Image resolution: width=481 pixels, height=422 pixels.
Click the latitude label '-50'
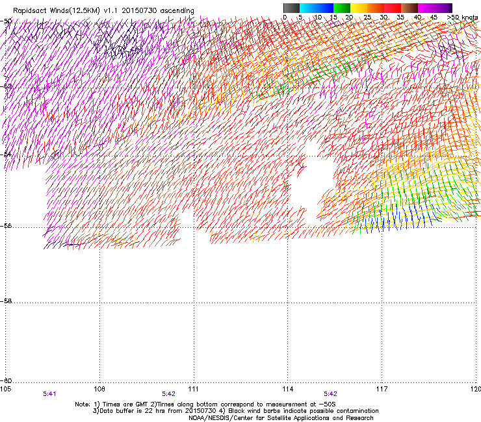6,21
